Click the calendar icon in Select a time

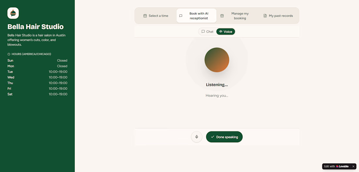tap(145, 16)
